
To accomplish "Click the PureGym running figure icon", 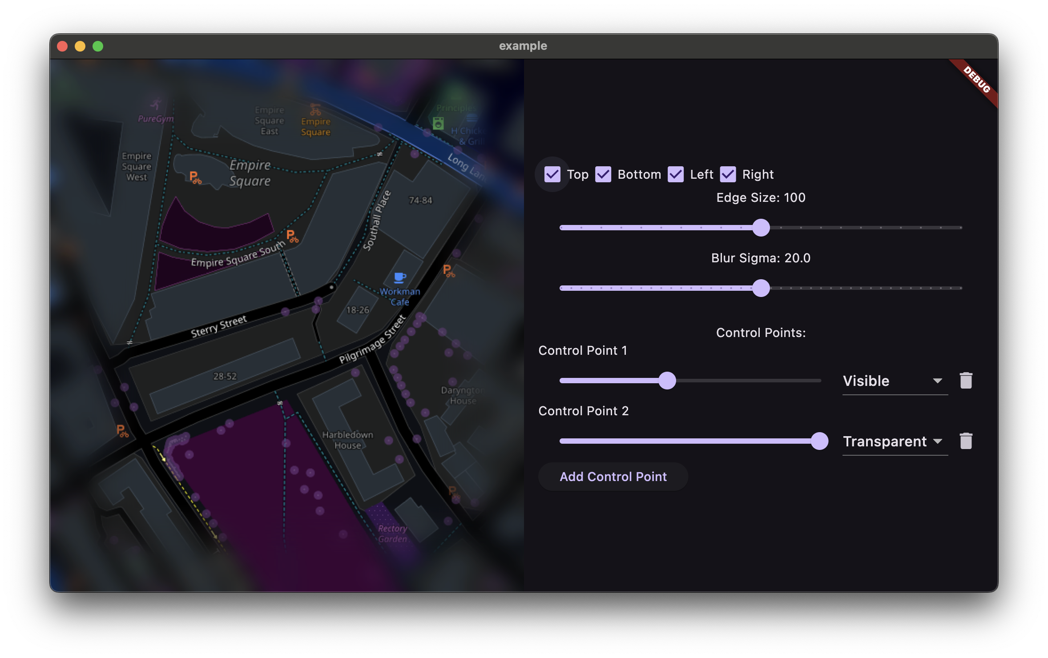I will tap(156, 104).
